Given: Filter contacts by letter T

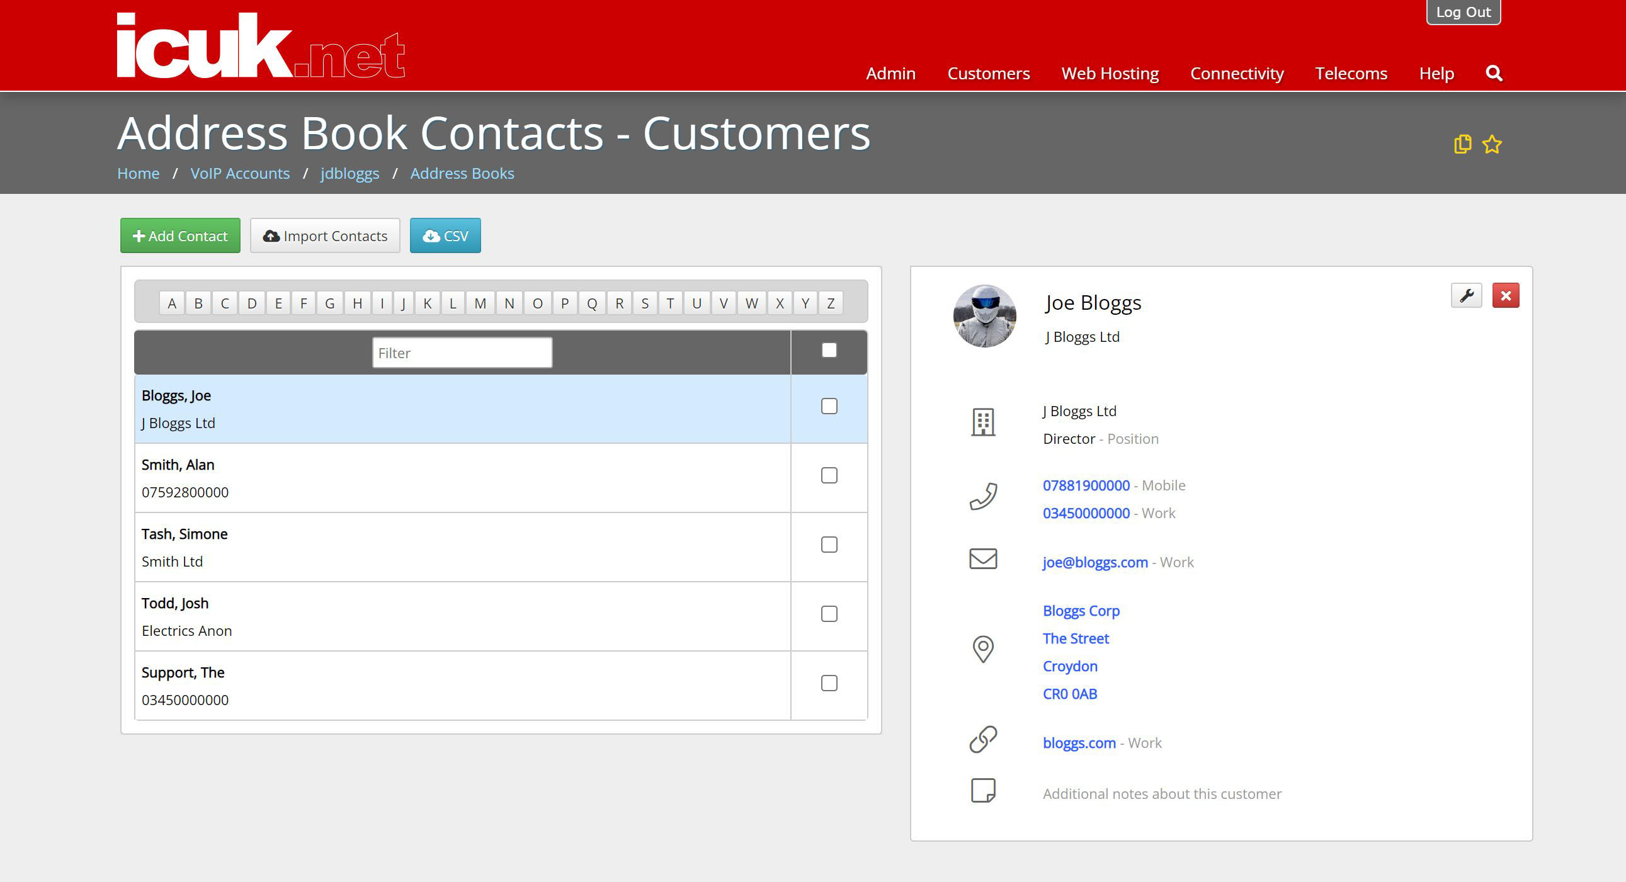Looking at the screenshot, I should point(670,303).
